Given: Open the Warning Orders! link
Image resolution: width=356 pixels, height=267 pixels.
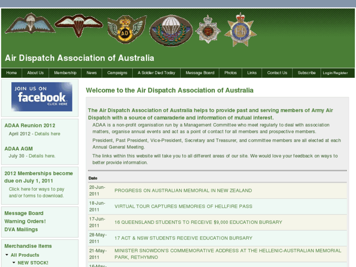Looking at the screenshot, I should pos(25,221).
